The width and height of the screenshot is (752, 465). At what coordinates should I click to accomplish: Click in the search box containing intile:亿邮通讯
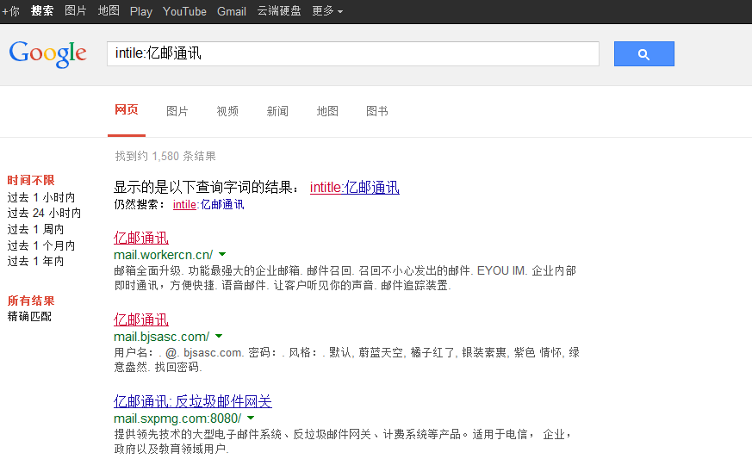[x=353, y=53]
